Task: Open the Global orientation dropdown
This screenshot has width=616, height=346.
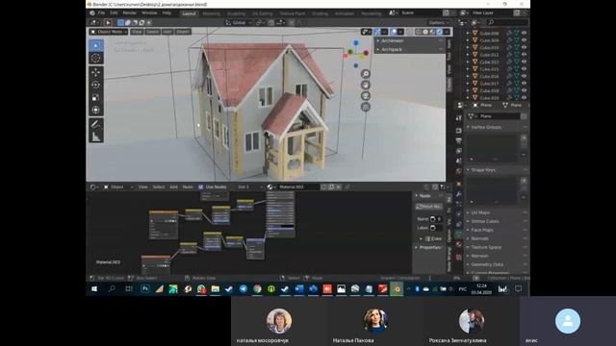Action: point(239,23)
